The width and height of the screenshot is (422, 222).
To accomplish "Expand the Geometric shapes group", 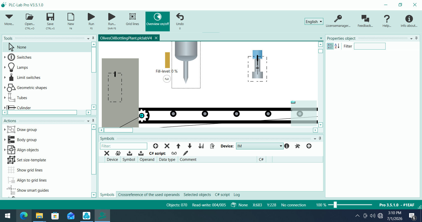I will click(x=5, y=87).
